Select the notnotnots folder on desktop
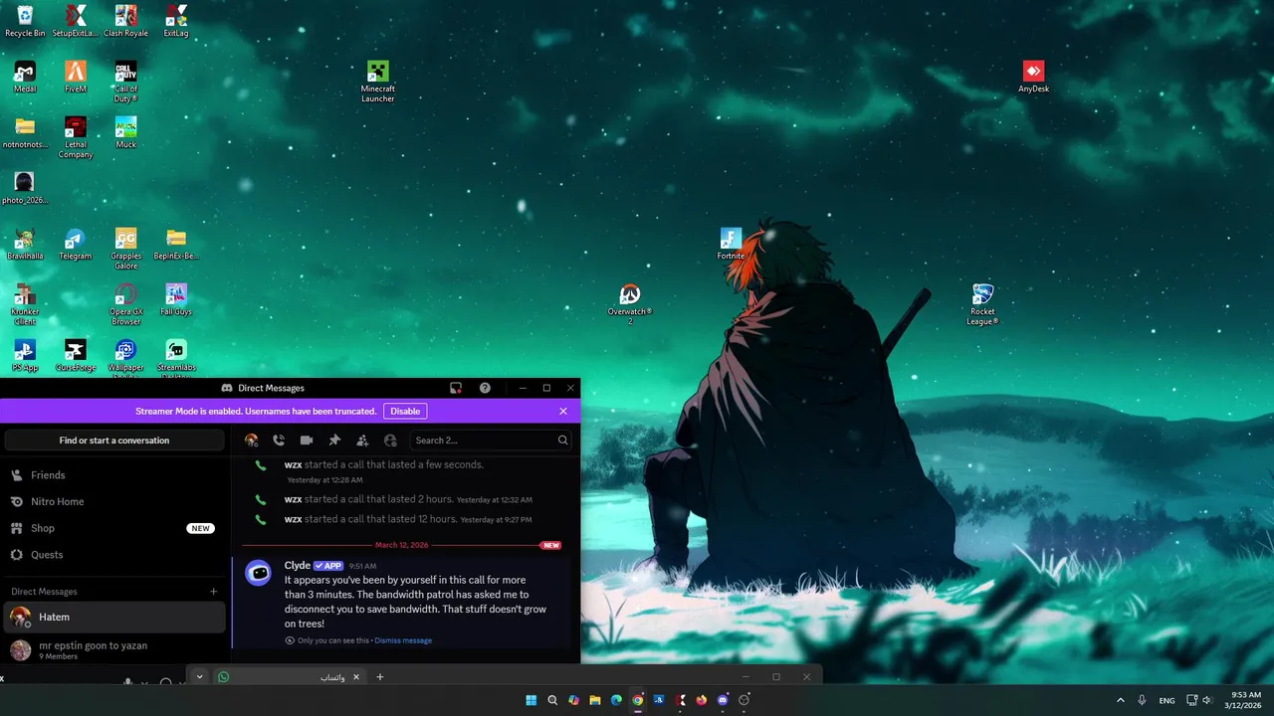The height and width of the screenshot is (716, 1274). click(x=25, y=132)
